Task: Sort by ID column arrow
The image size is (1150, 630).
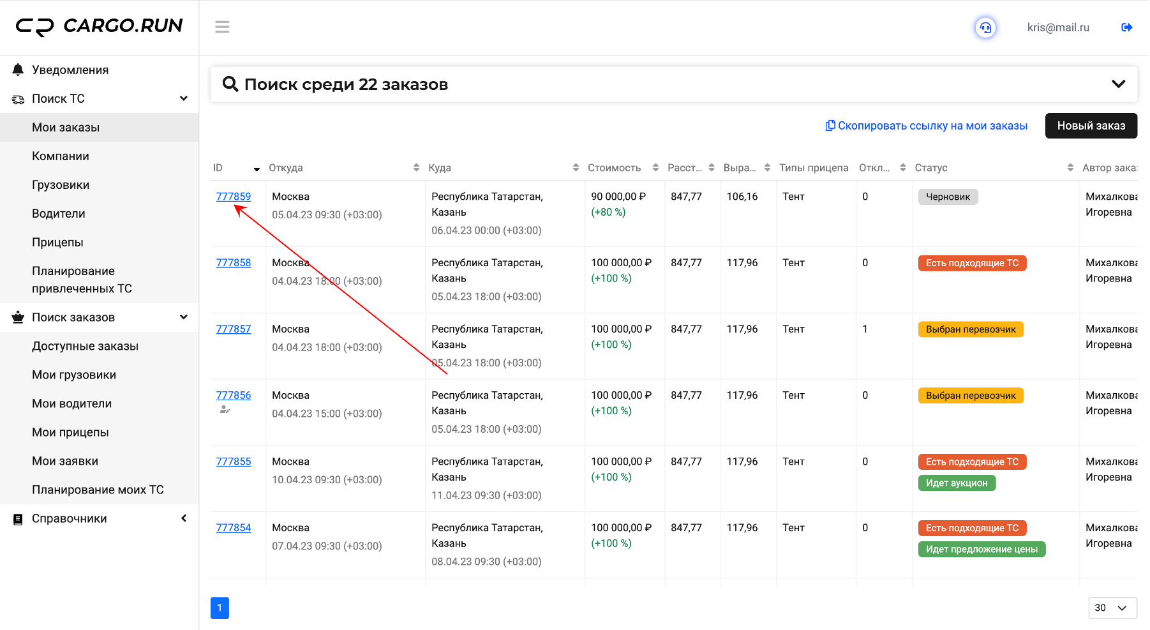Action: tap(257, 169)
